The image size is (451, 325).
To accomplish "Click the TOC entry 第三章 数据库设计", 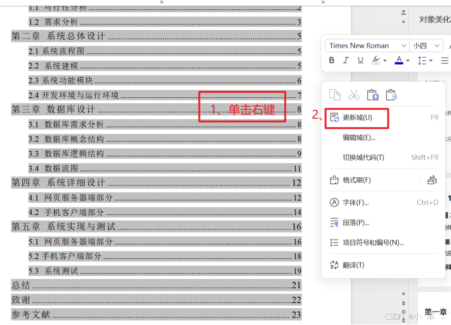I will point(156,110).
